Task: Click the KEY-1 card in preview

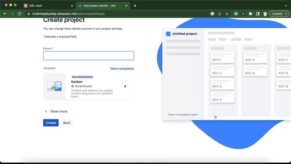Action: click(x=222, y=57)
